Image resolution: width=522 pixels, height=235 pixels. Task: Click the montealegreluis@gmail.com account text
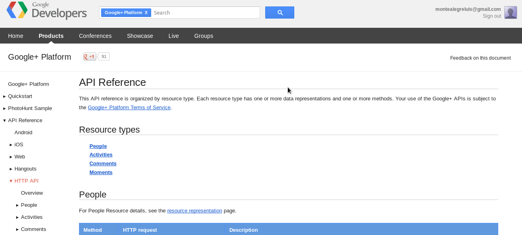click(x=468, y=9)
